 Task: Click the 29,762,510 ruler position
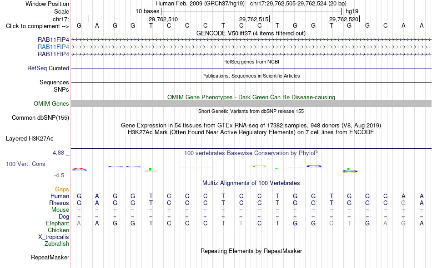163,19
